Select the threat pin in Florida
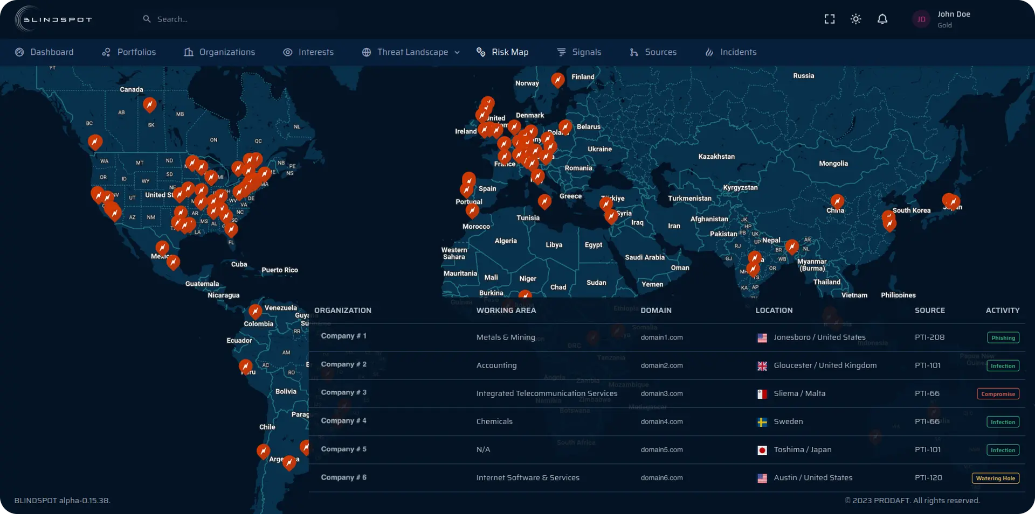 tap(231, 230)
